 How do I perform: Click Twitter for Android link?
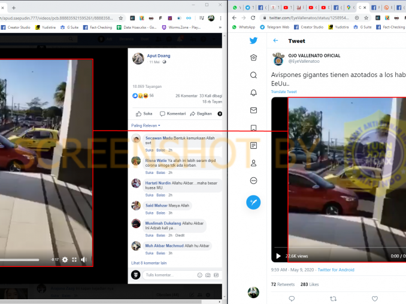pos(336,269)
